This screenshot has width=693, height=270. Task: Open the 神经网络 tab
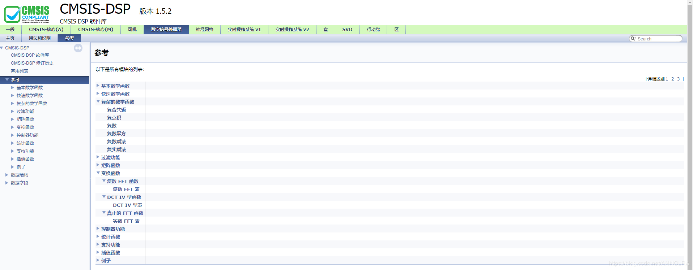coord(205,30)
